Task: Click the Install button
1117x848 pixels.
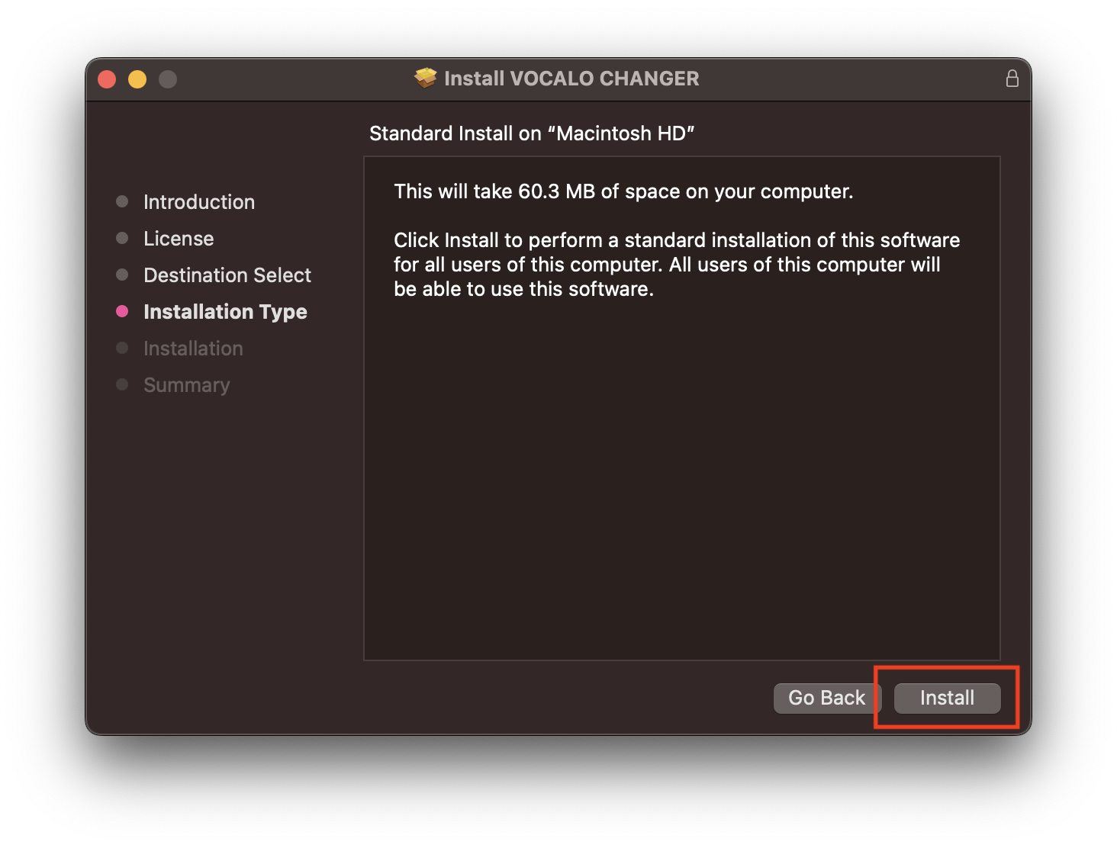Action: (946, 698)
